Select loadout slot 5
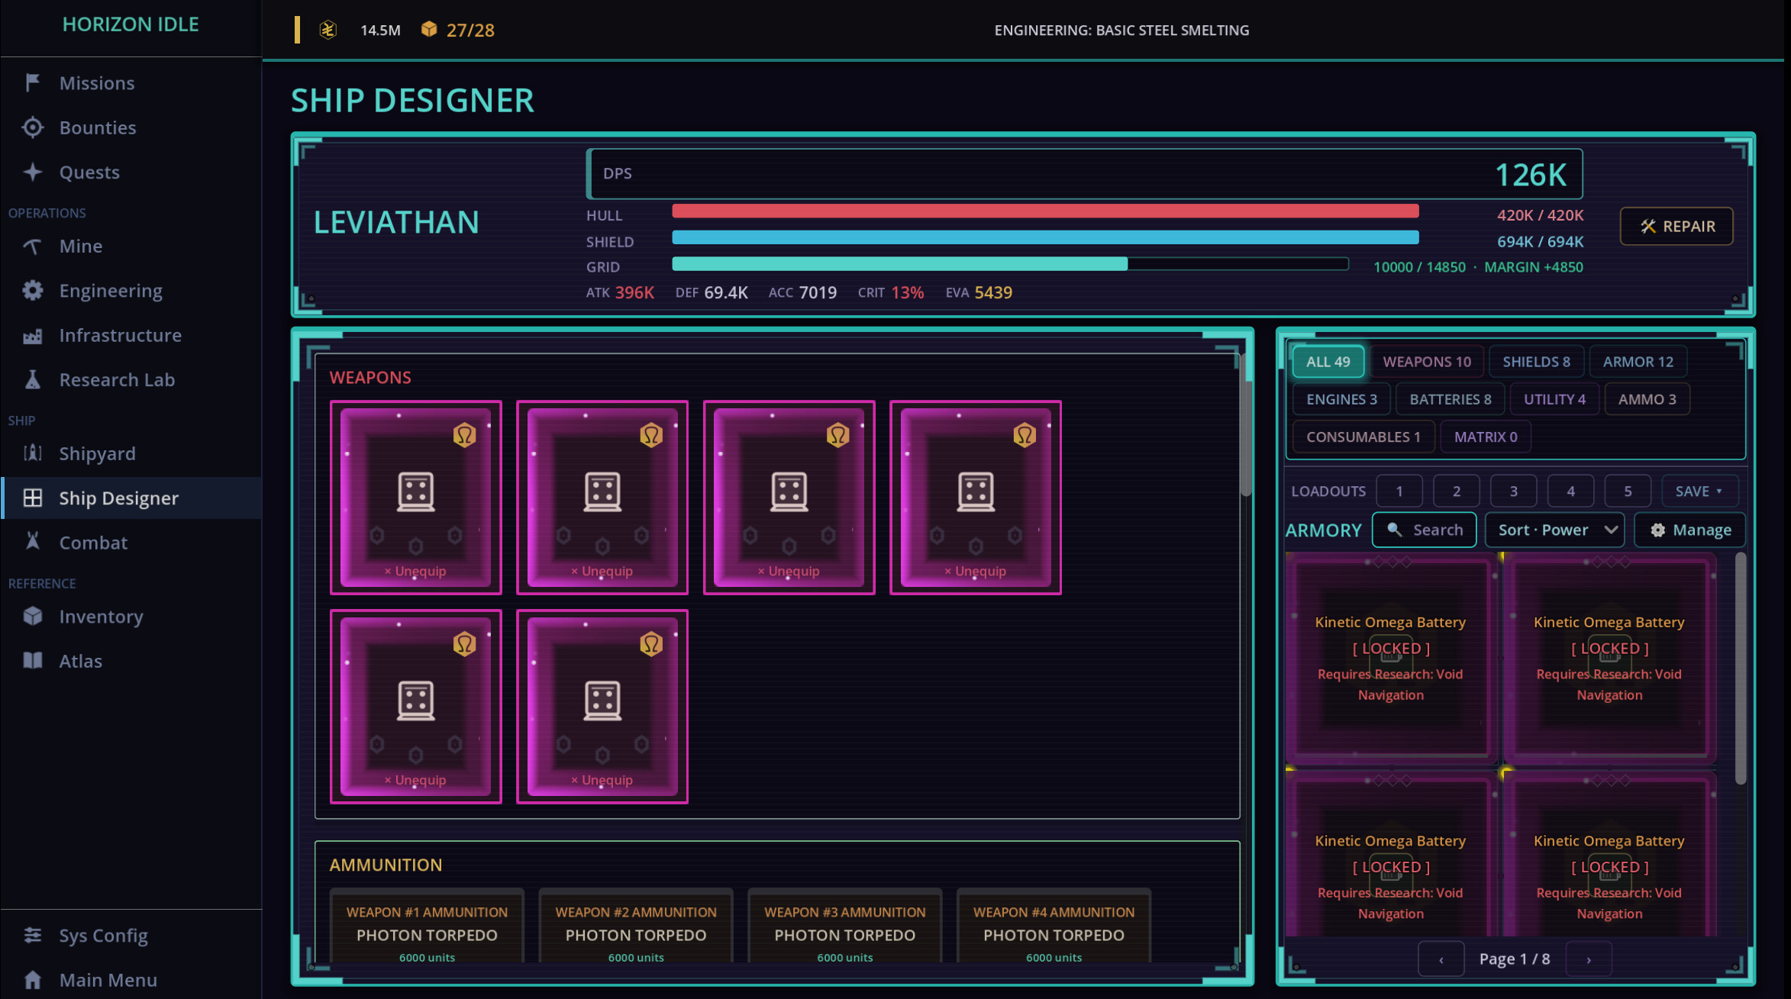 coord(1628,491)
